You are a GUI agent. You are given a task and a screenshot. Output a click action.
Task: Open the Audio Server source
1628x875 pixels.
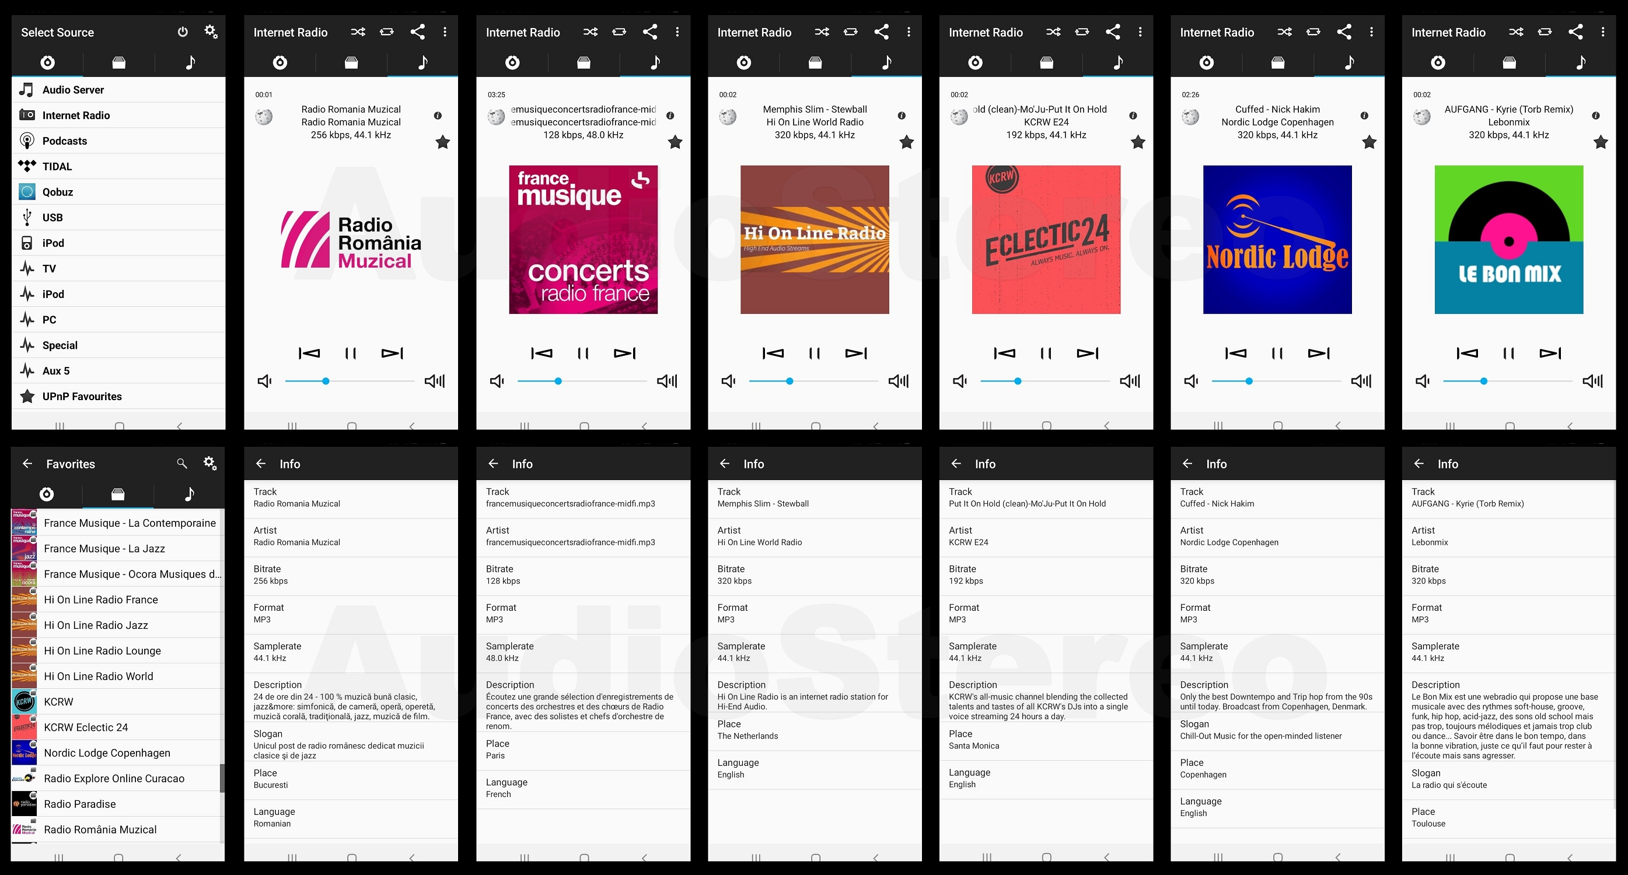click(118, 90)
